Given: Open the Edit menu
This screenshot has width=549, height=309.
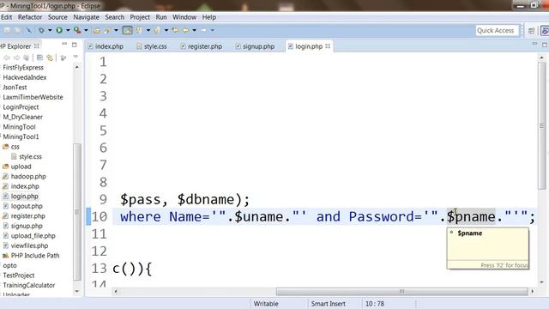Looking at the screenshot, I should tap(6, 17).
